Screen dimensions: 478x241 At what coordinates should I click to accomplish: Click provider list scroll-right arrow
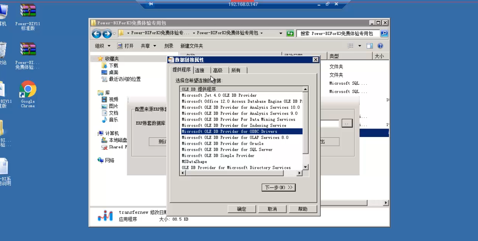300,173
